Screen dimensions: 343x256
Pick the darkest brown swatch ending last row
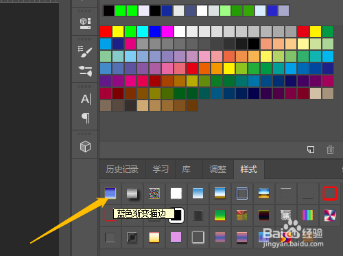click(x=192, y=106)
